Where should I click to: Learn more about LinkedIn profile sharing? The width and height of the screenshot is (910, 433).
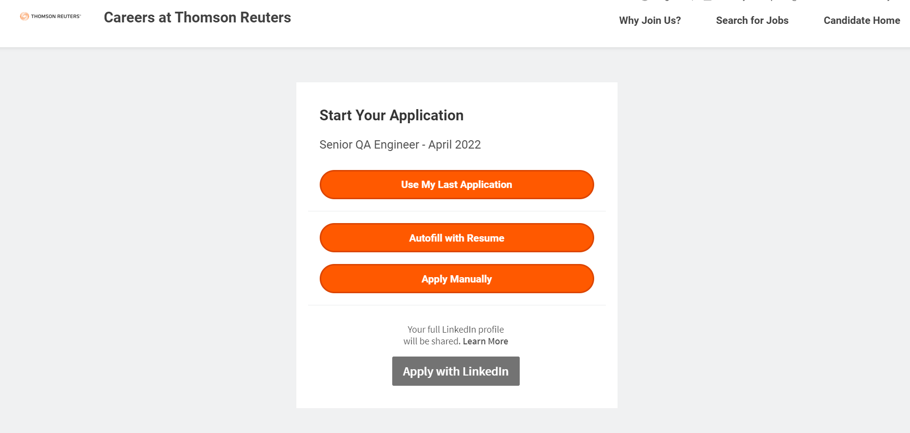pos(485,341)
